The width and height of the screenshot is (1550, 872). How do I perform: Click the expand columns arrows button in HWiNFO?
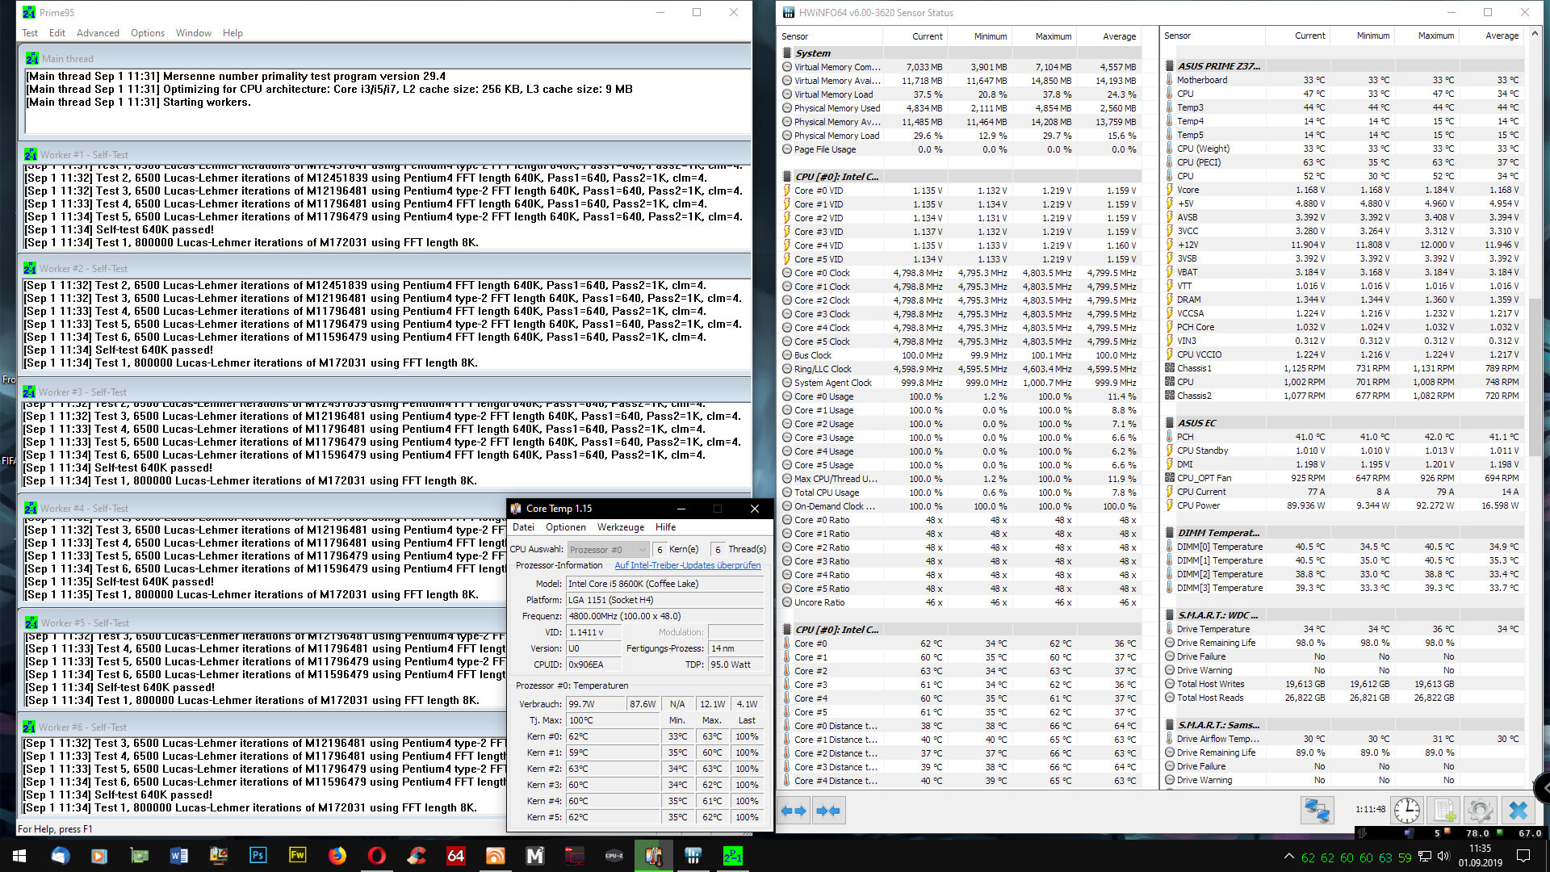[x=794, y=811]
